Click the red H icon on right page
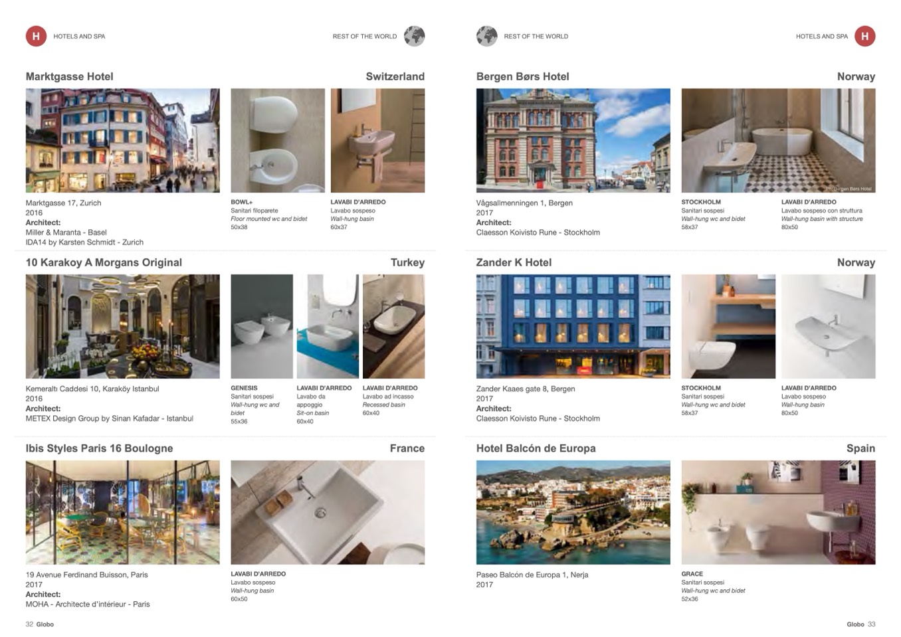The image size is (901, 637). (864, 36)
